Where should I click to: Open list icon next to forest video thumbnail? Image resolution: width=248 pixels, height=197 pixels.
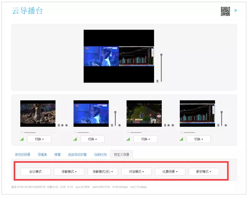pyautogui.click(x=59, y=125)
